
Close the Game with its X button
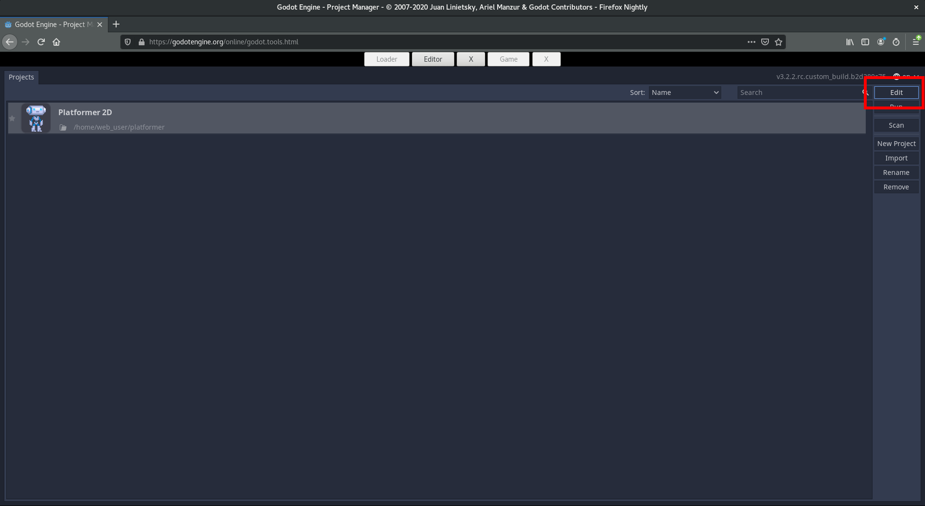click(546, 59)
